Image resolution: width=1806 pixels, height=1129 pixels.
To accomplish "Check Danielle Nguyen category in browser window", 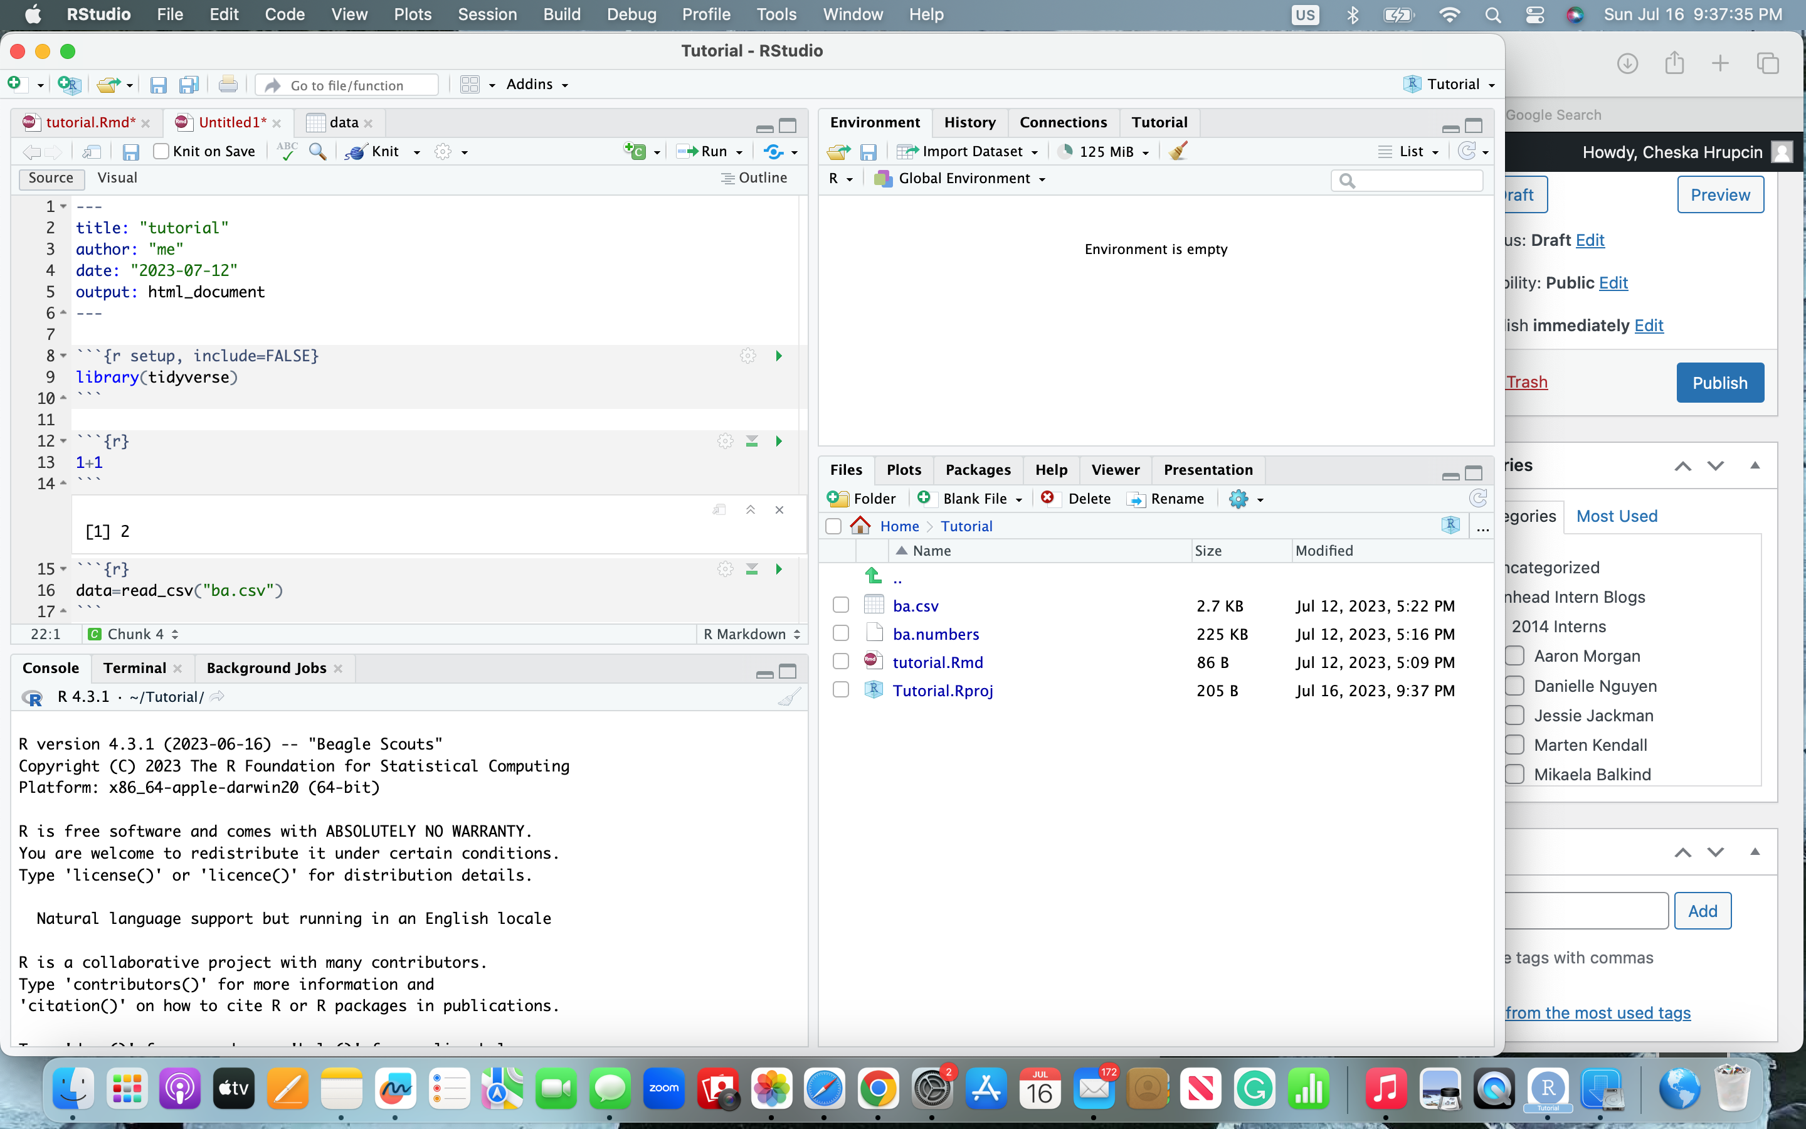I will tap(1514, 686).
